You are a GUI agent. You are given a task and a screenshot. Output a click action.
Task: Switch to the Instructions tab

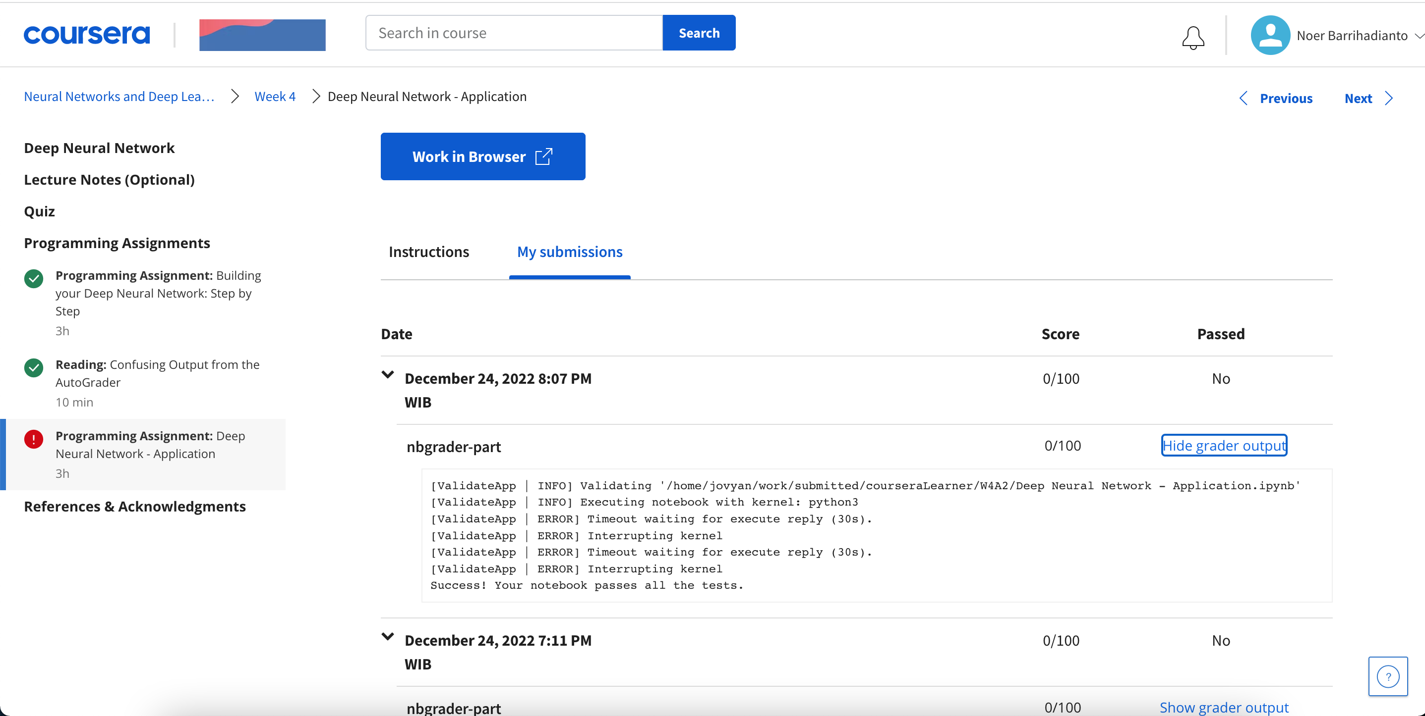[429, 252]
